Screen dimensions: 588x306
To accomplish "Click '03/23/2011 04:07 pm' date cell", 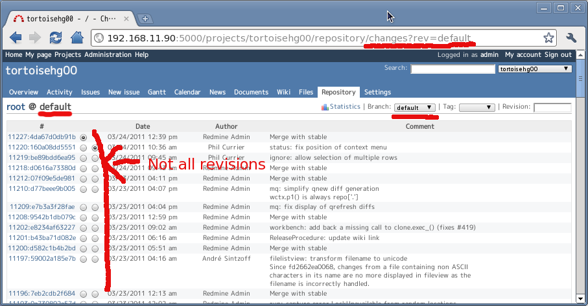I will [143, 189].
